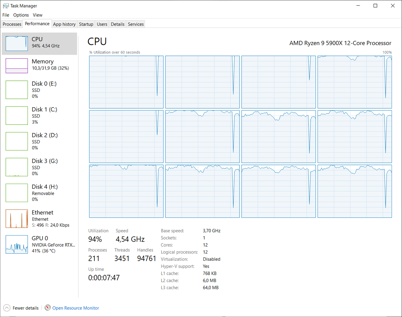Select the Performance tab
The width and height of the screenshot is (402, 317).
37,24
